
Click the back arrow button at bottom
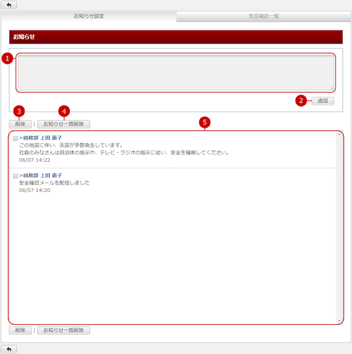click(9, 349)
